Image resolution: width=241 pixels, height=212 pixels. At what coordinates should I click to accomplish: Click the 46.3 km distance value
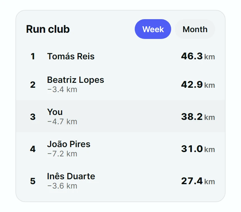pyautogui.click(x=198, y=56)
